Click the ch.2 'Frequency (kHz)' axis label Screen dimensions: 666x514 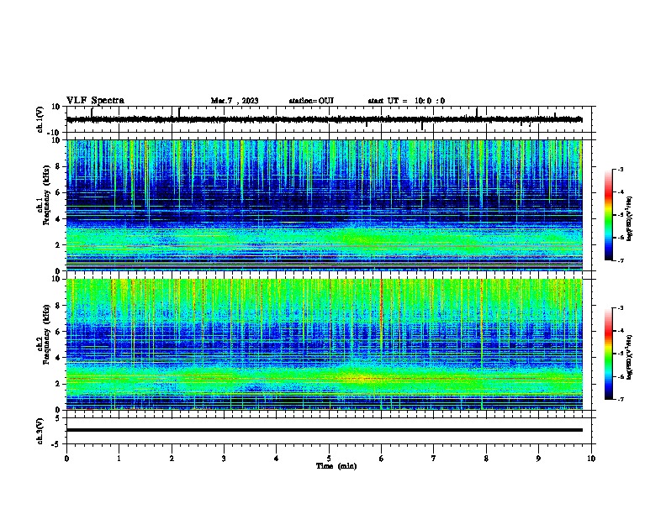click(45, 334)
